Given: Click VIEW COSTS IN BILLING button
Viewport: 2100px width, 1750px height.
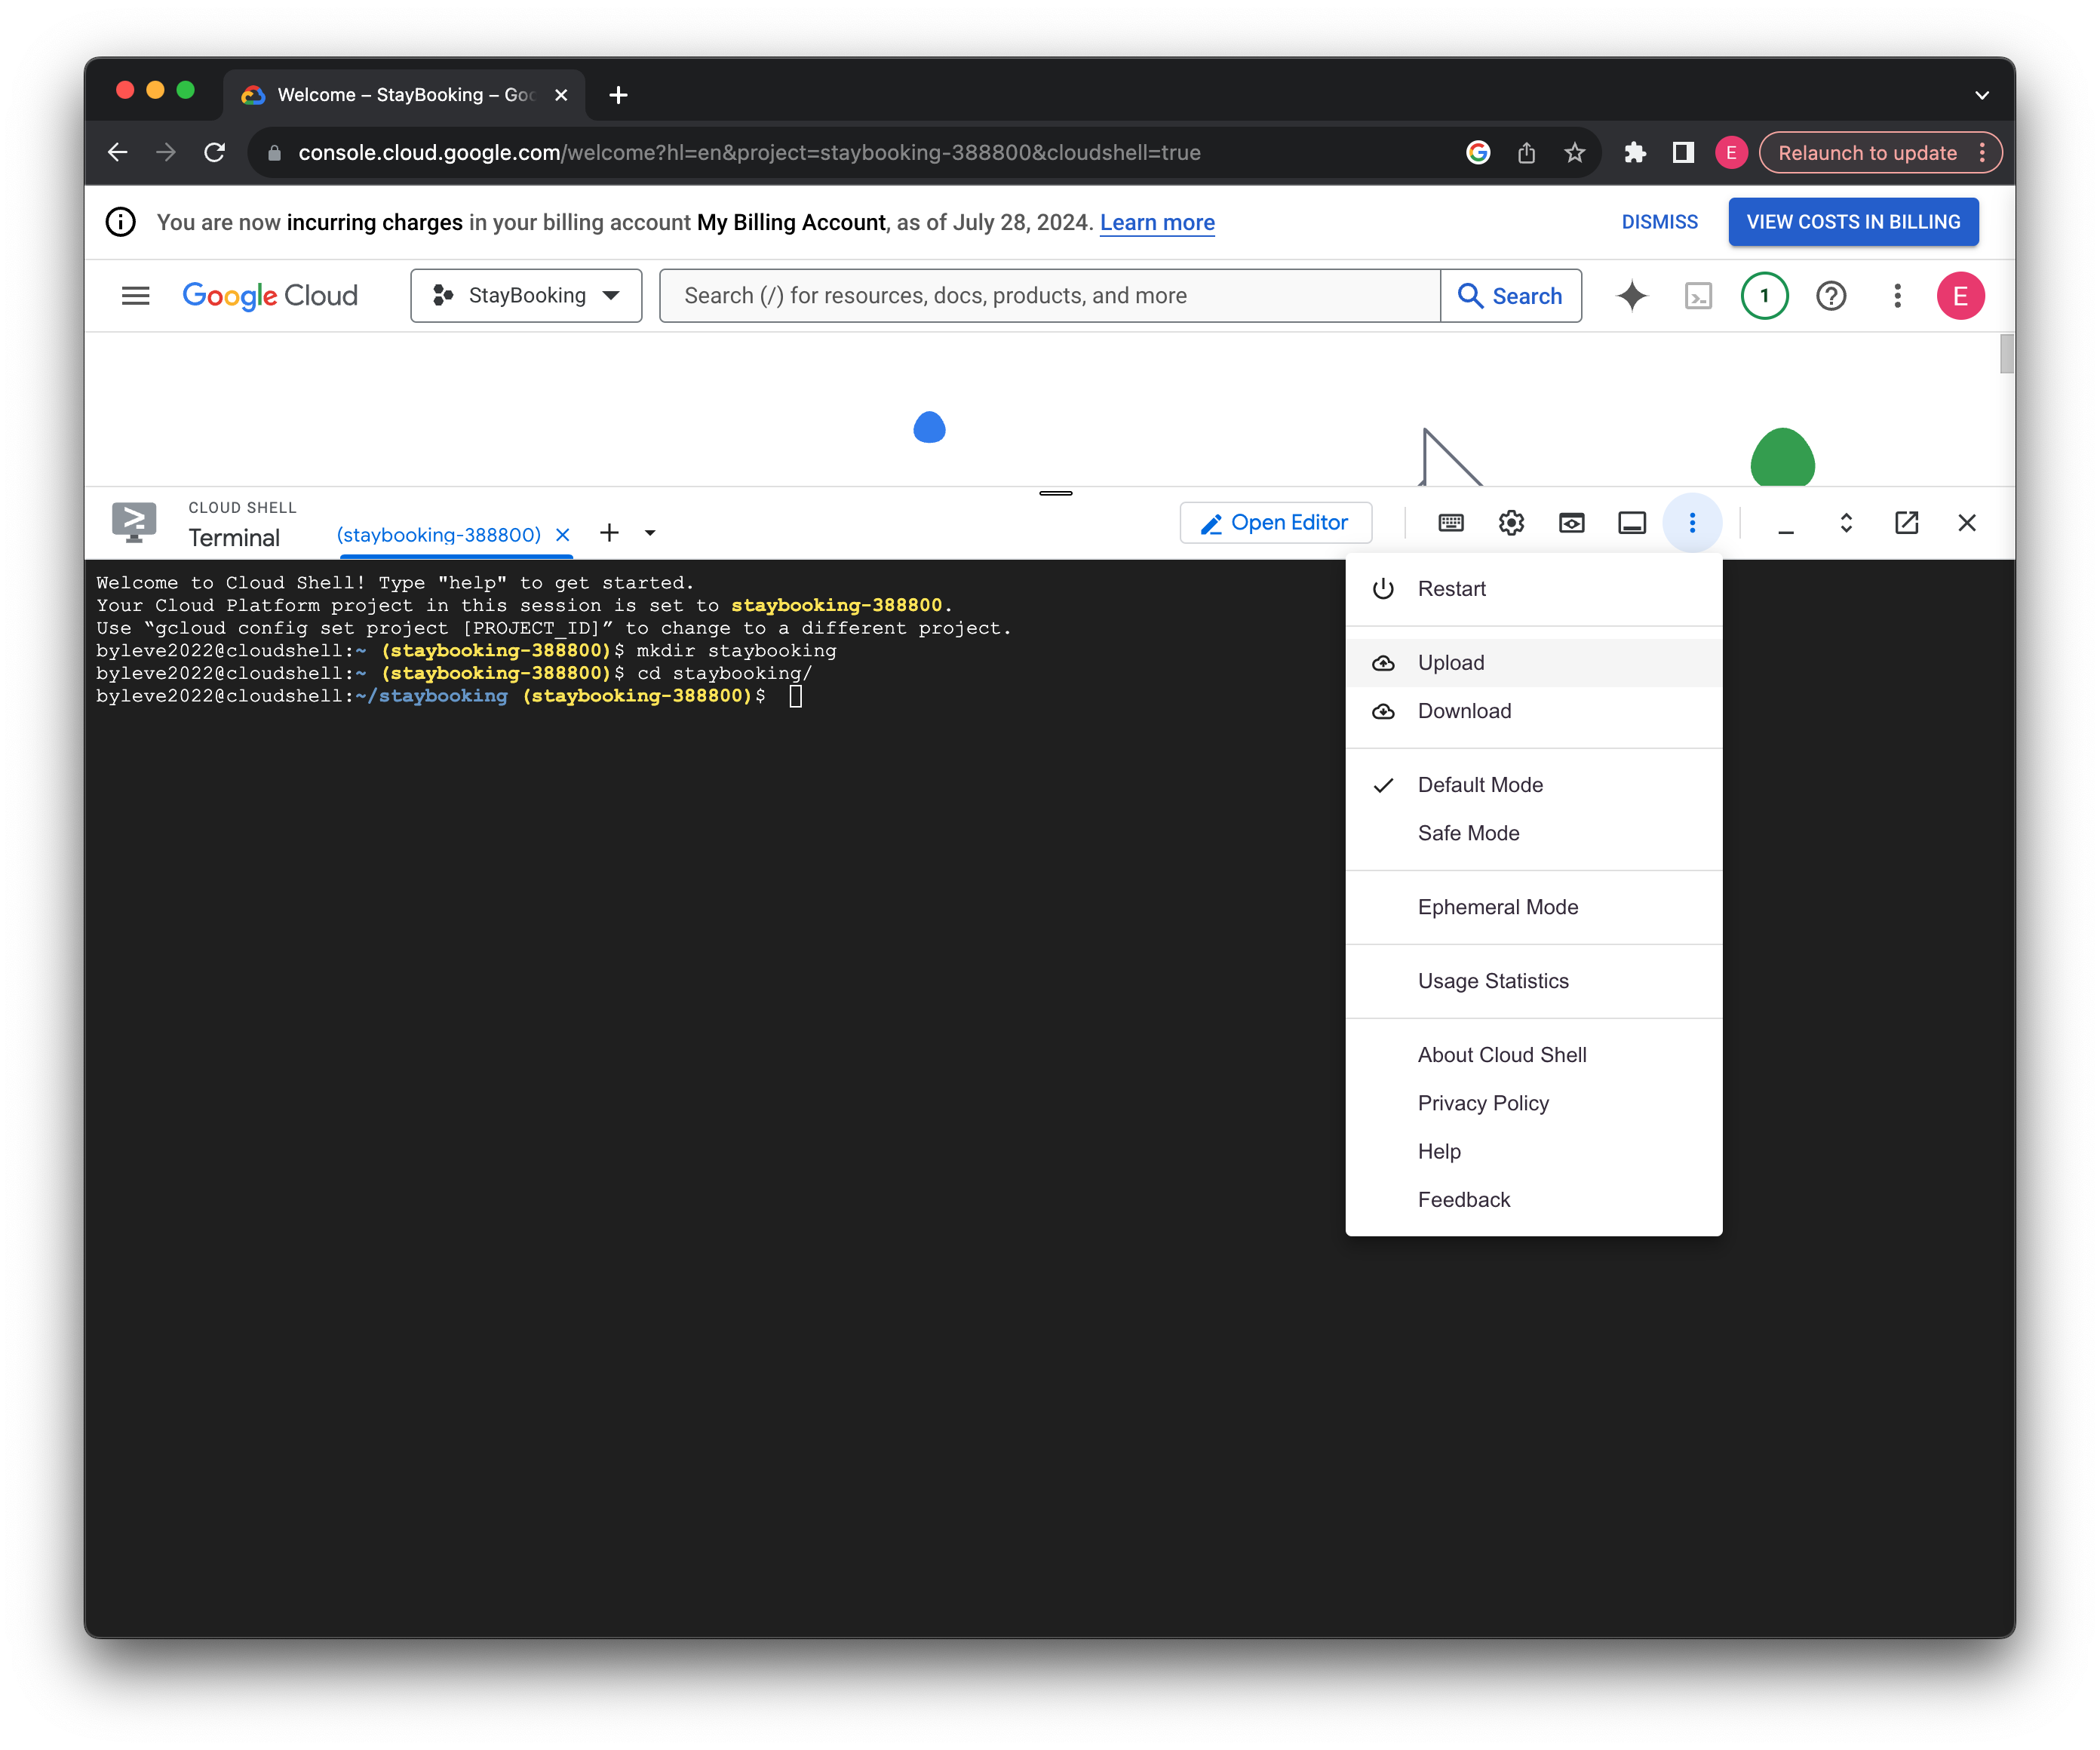Looking at the screenshot, I should (x=1854, y=222).
